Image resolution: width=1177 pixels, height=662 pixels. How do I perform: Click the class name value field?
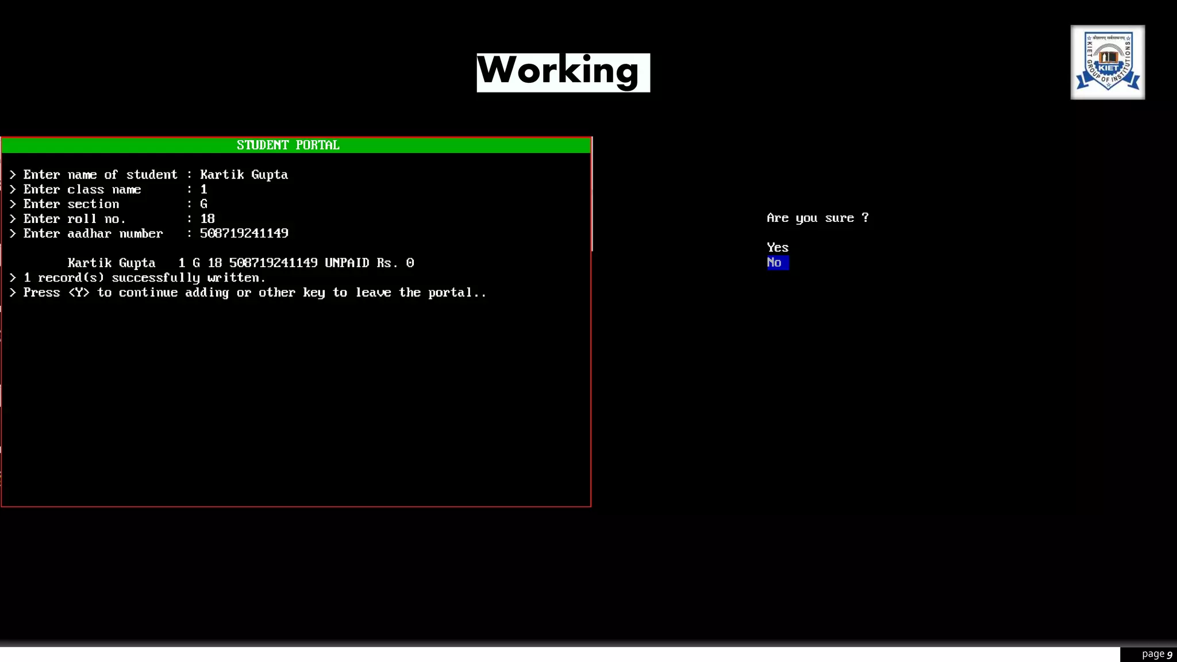pos(203,190)
